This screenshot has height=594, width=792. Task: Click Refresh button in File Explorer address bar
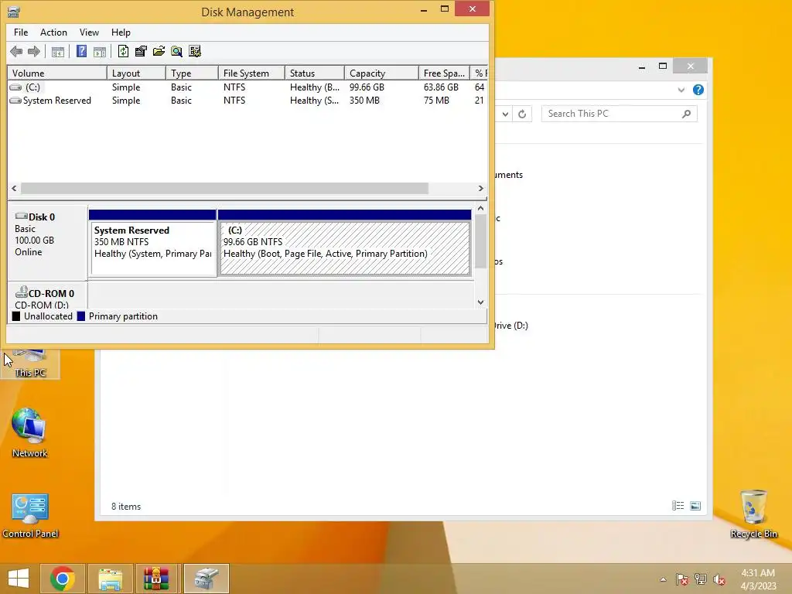point(522,114)
